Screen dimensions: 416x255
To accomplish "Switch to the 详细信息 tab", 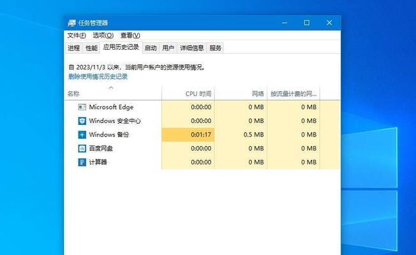I will click(192, 48).
